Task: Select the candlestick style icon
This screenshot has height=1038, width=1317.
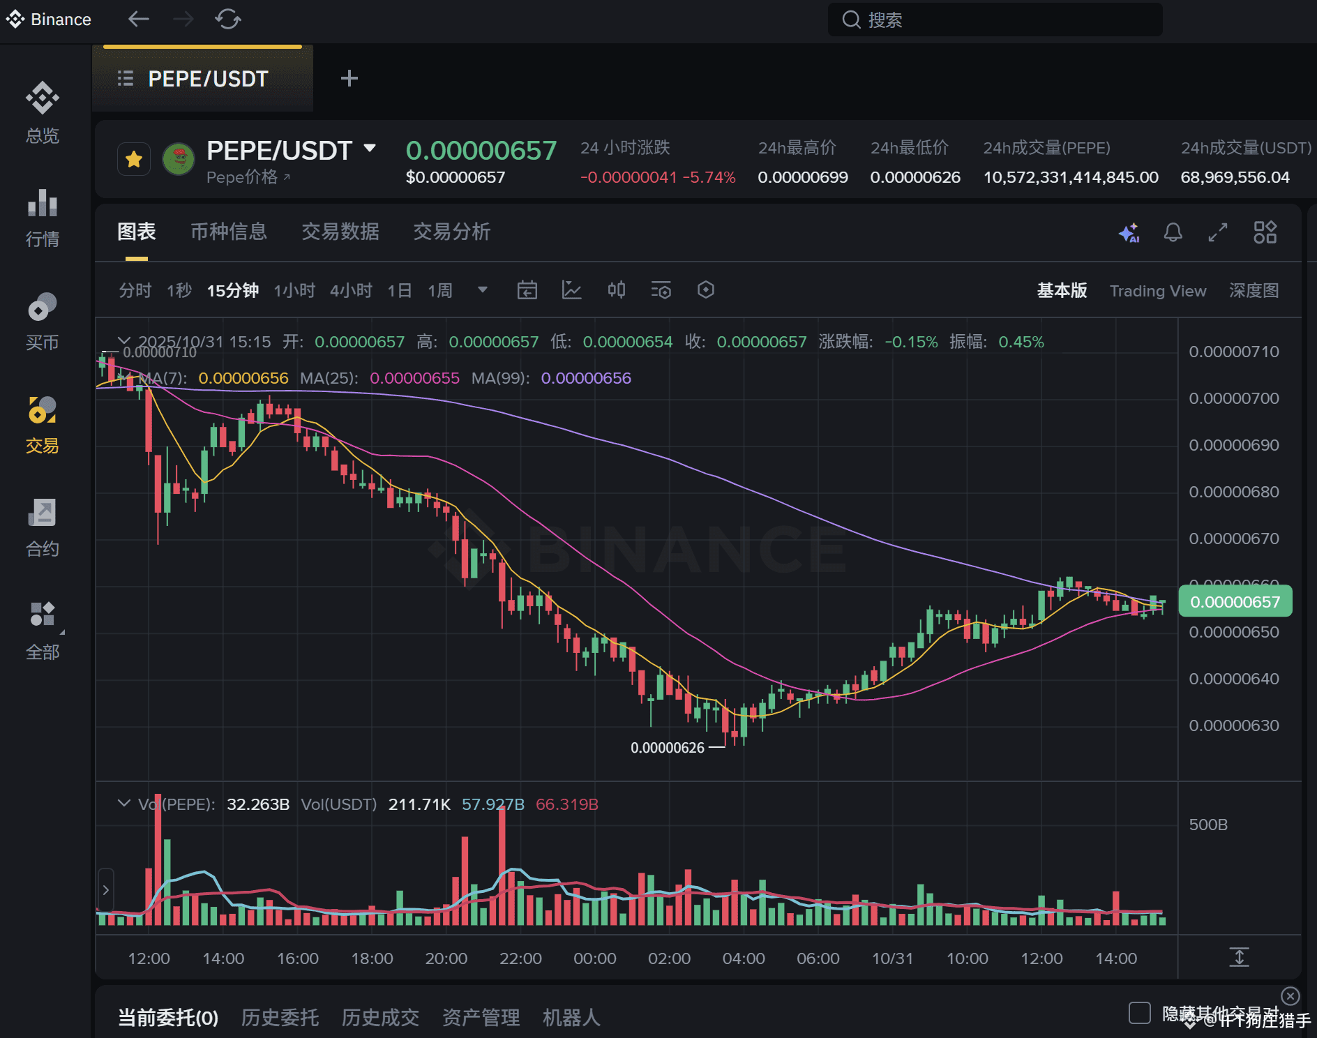Action: coord(617,290)
